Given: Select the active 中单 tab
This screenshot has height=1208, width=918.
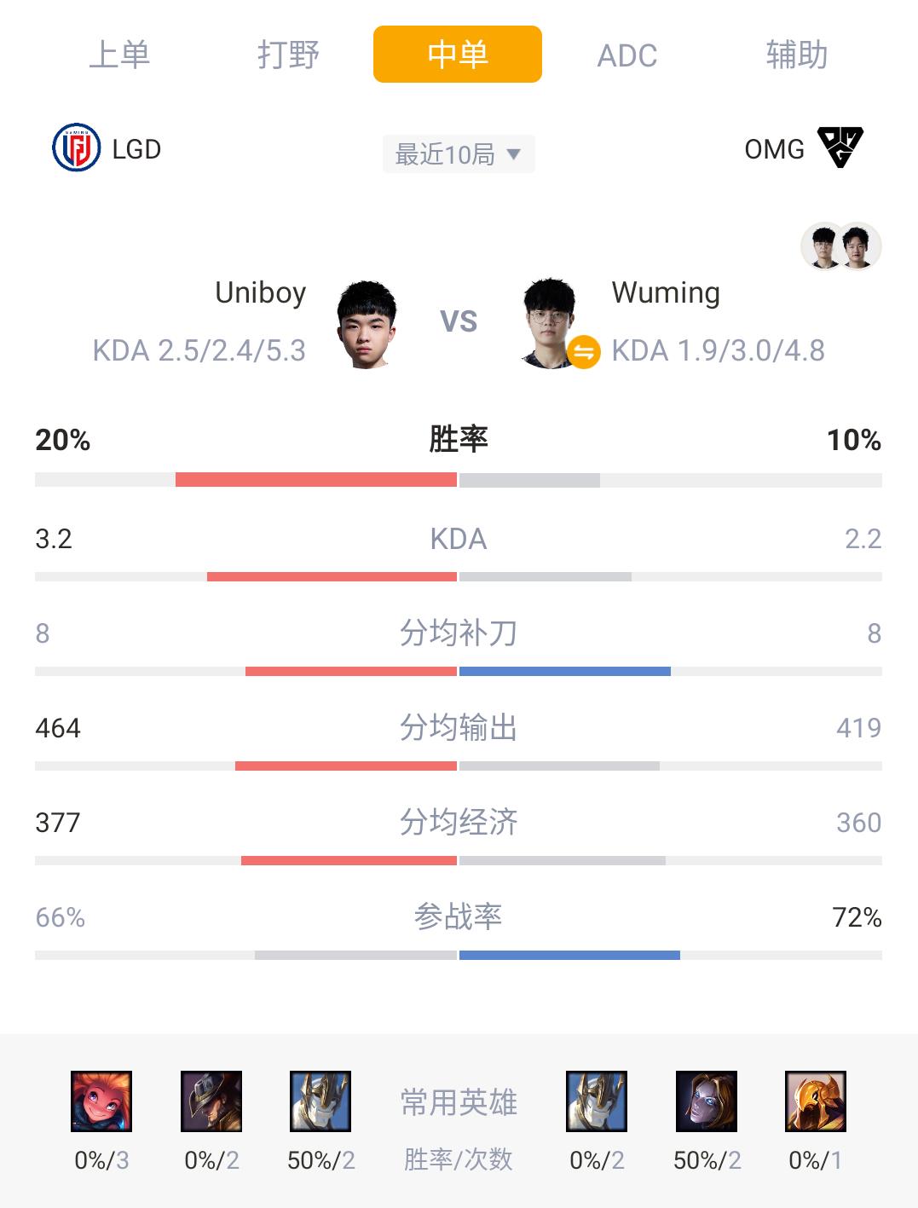Looking at the screenshot, I should [x=458, y=55].
